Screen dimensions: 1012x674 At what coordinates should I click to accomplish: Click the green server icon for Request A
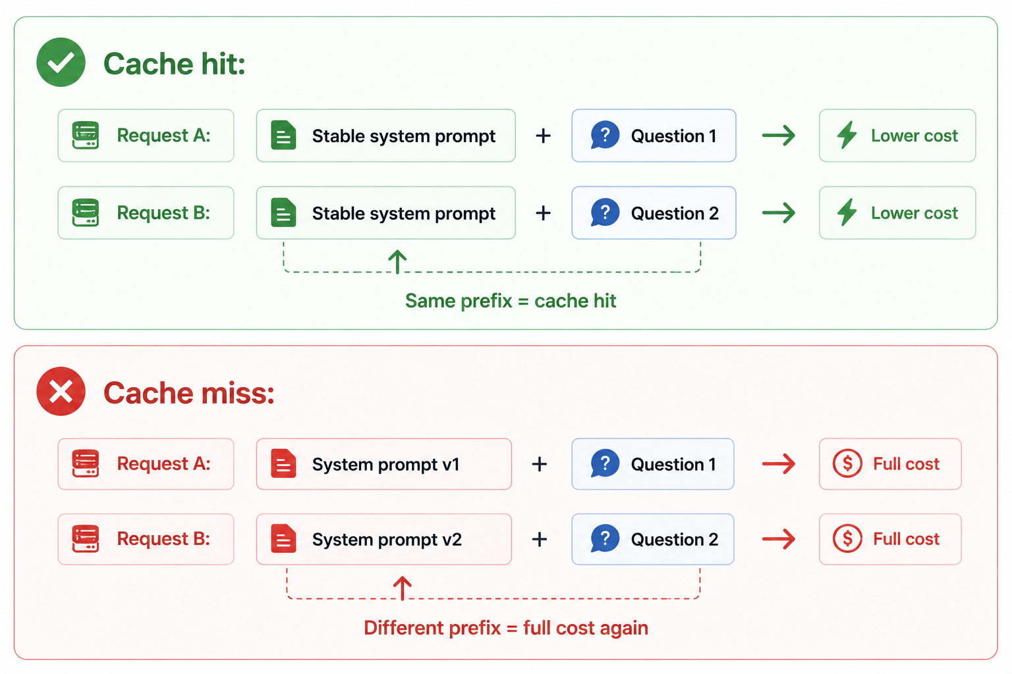[86, 136]
